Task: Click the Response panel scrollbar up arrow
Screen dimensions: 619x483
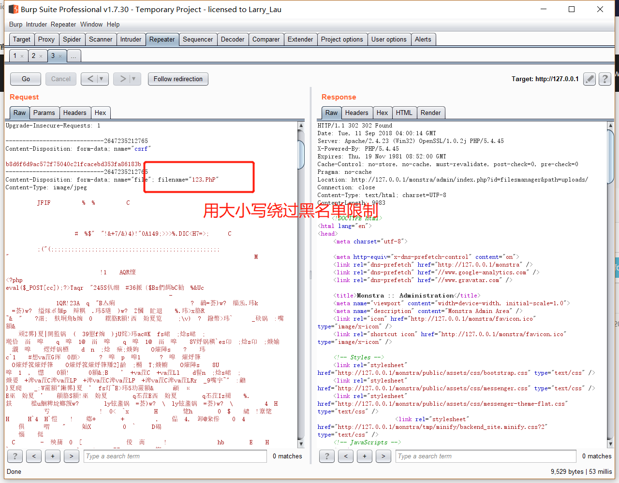Action: (x=610, y=126)
